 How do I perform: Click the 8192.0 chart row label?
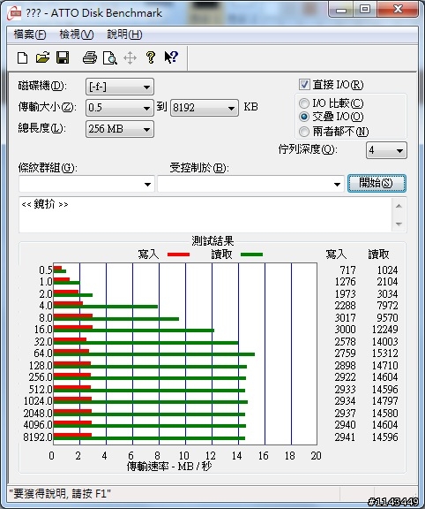point(38,437)
